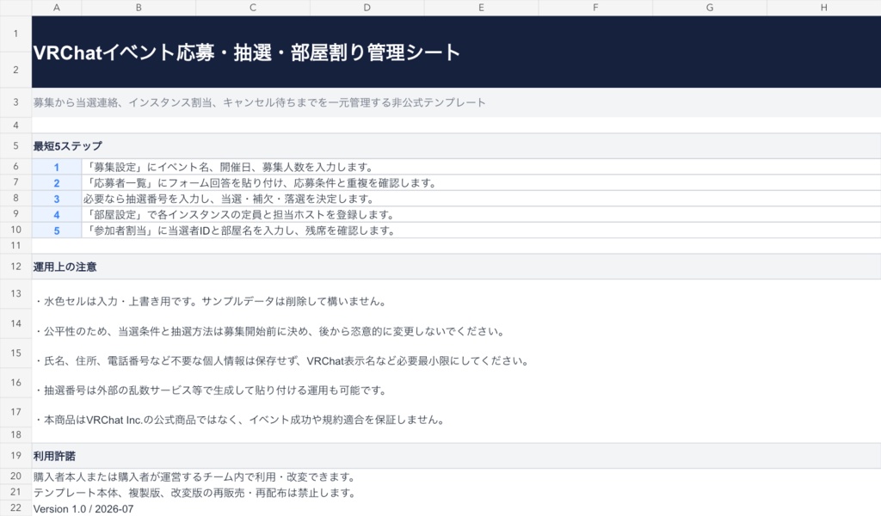Select row 16 header

(15, 383)
